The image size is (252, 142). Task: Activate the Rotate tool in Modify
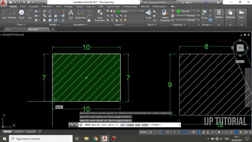pos(50,11)
